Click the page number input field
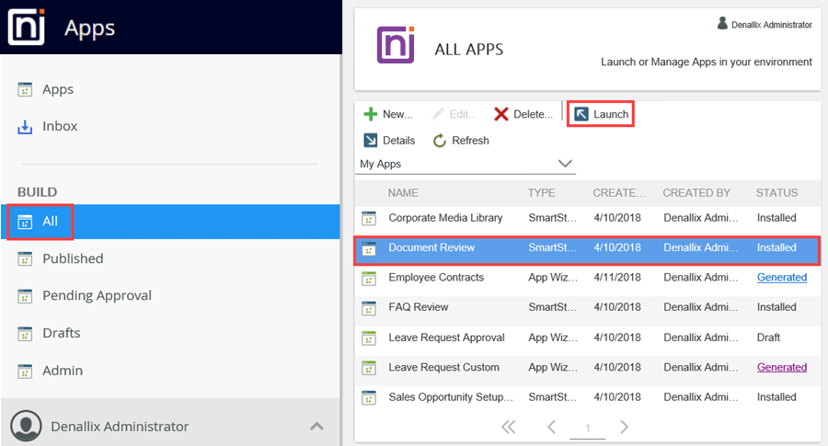The image size is (828, 446). coord(587,429)
